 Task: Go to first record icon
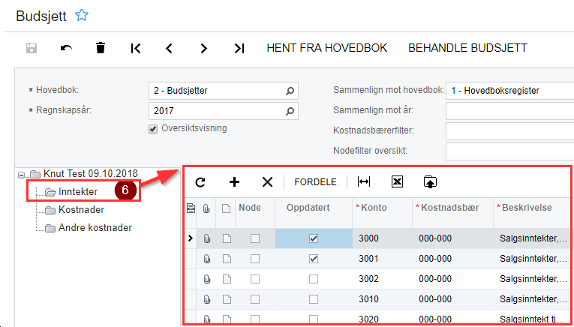(135, 48)
